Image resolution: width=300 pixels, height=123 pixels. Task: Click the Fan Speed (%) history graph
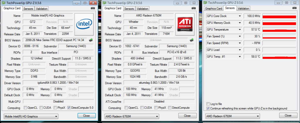[x=279, y=36]
